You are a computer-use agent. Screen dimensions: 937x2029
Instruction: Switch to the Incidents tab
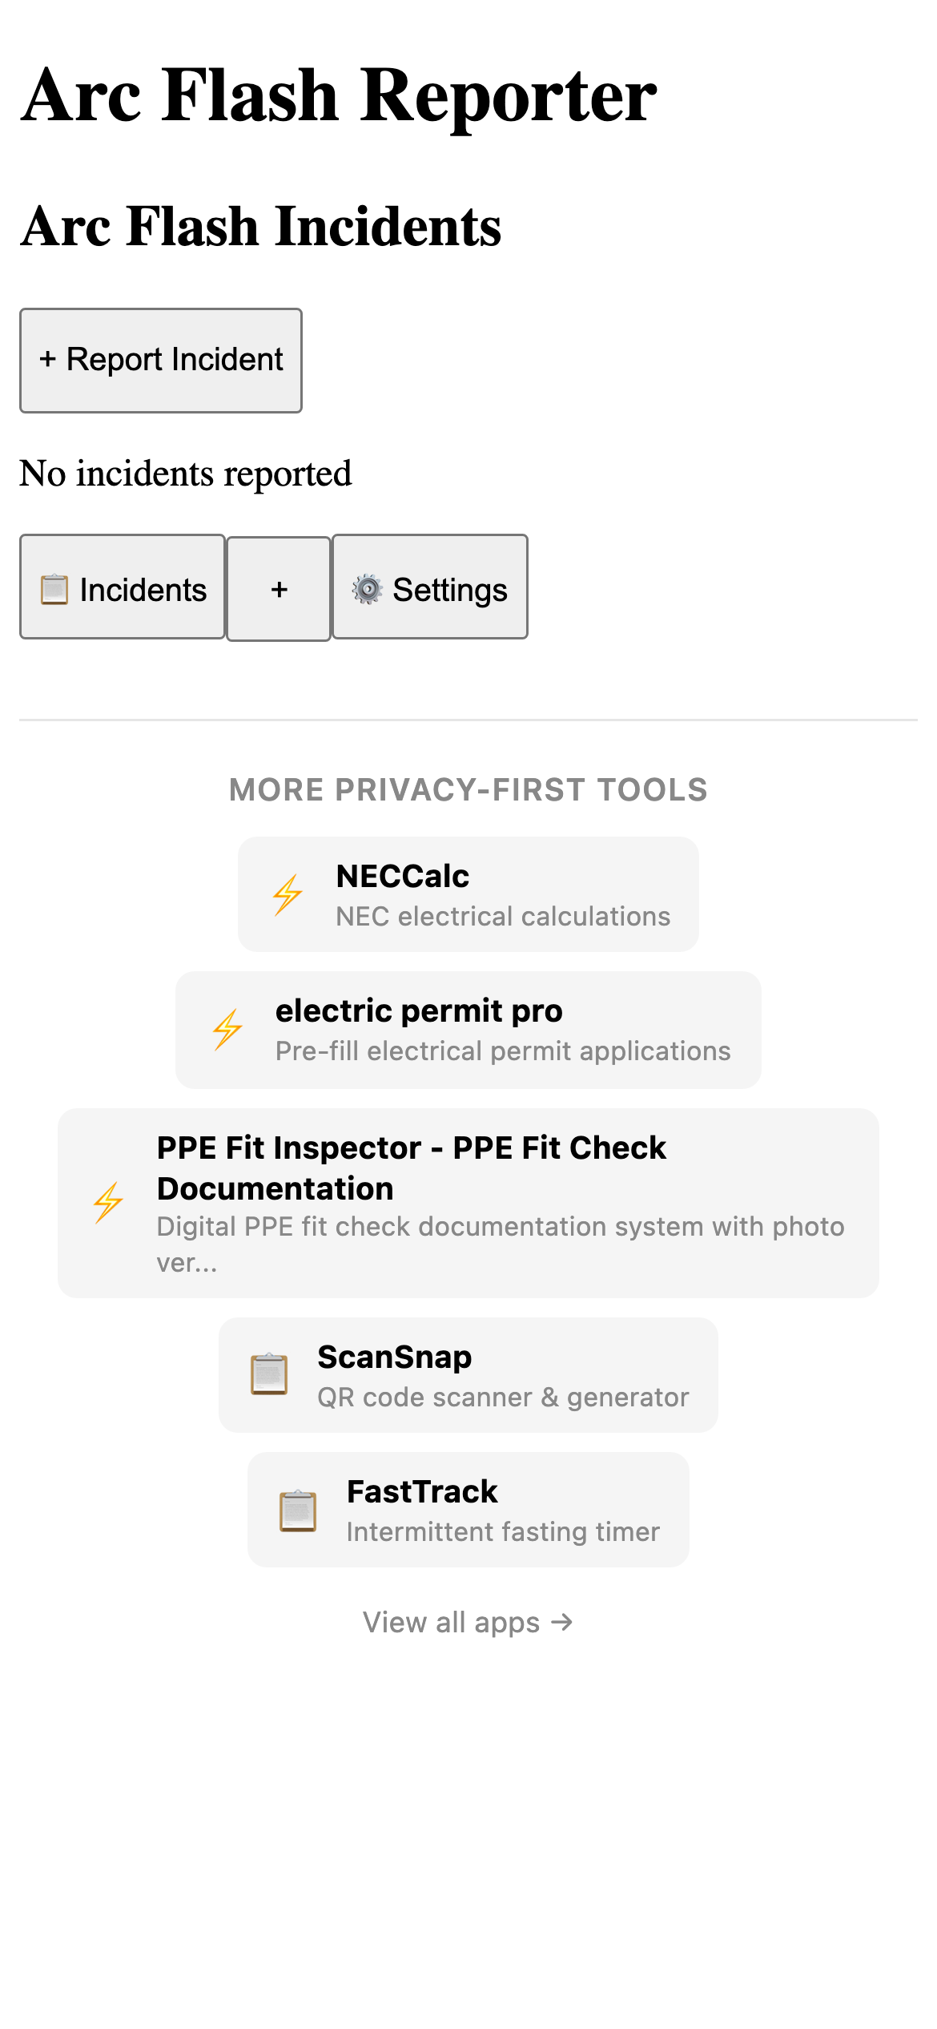[122, 587]
